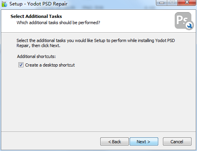Go back with the < Back button
The width and height of the screenshot is (197, 151).
[x=114, y=142]
